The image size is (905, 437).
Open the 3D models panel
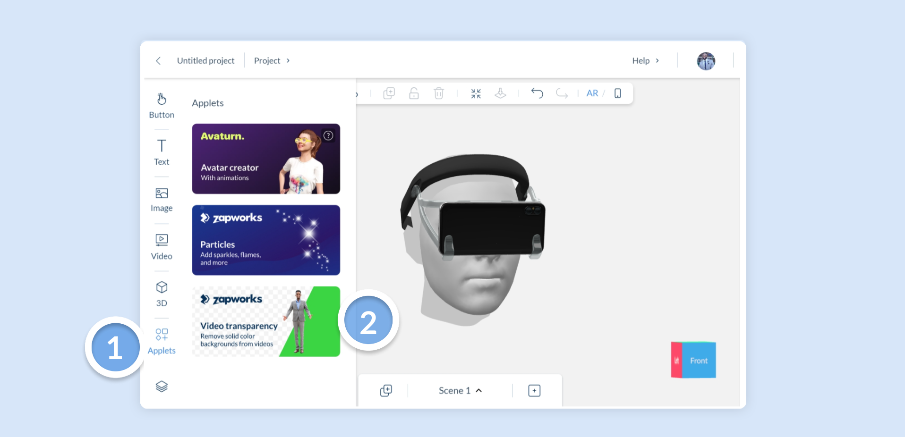162,294
